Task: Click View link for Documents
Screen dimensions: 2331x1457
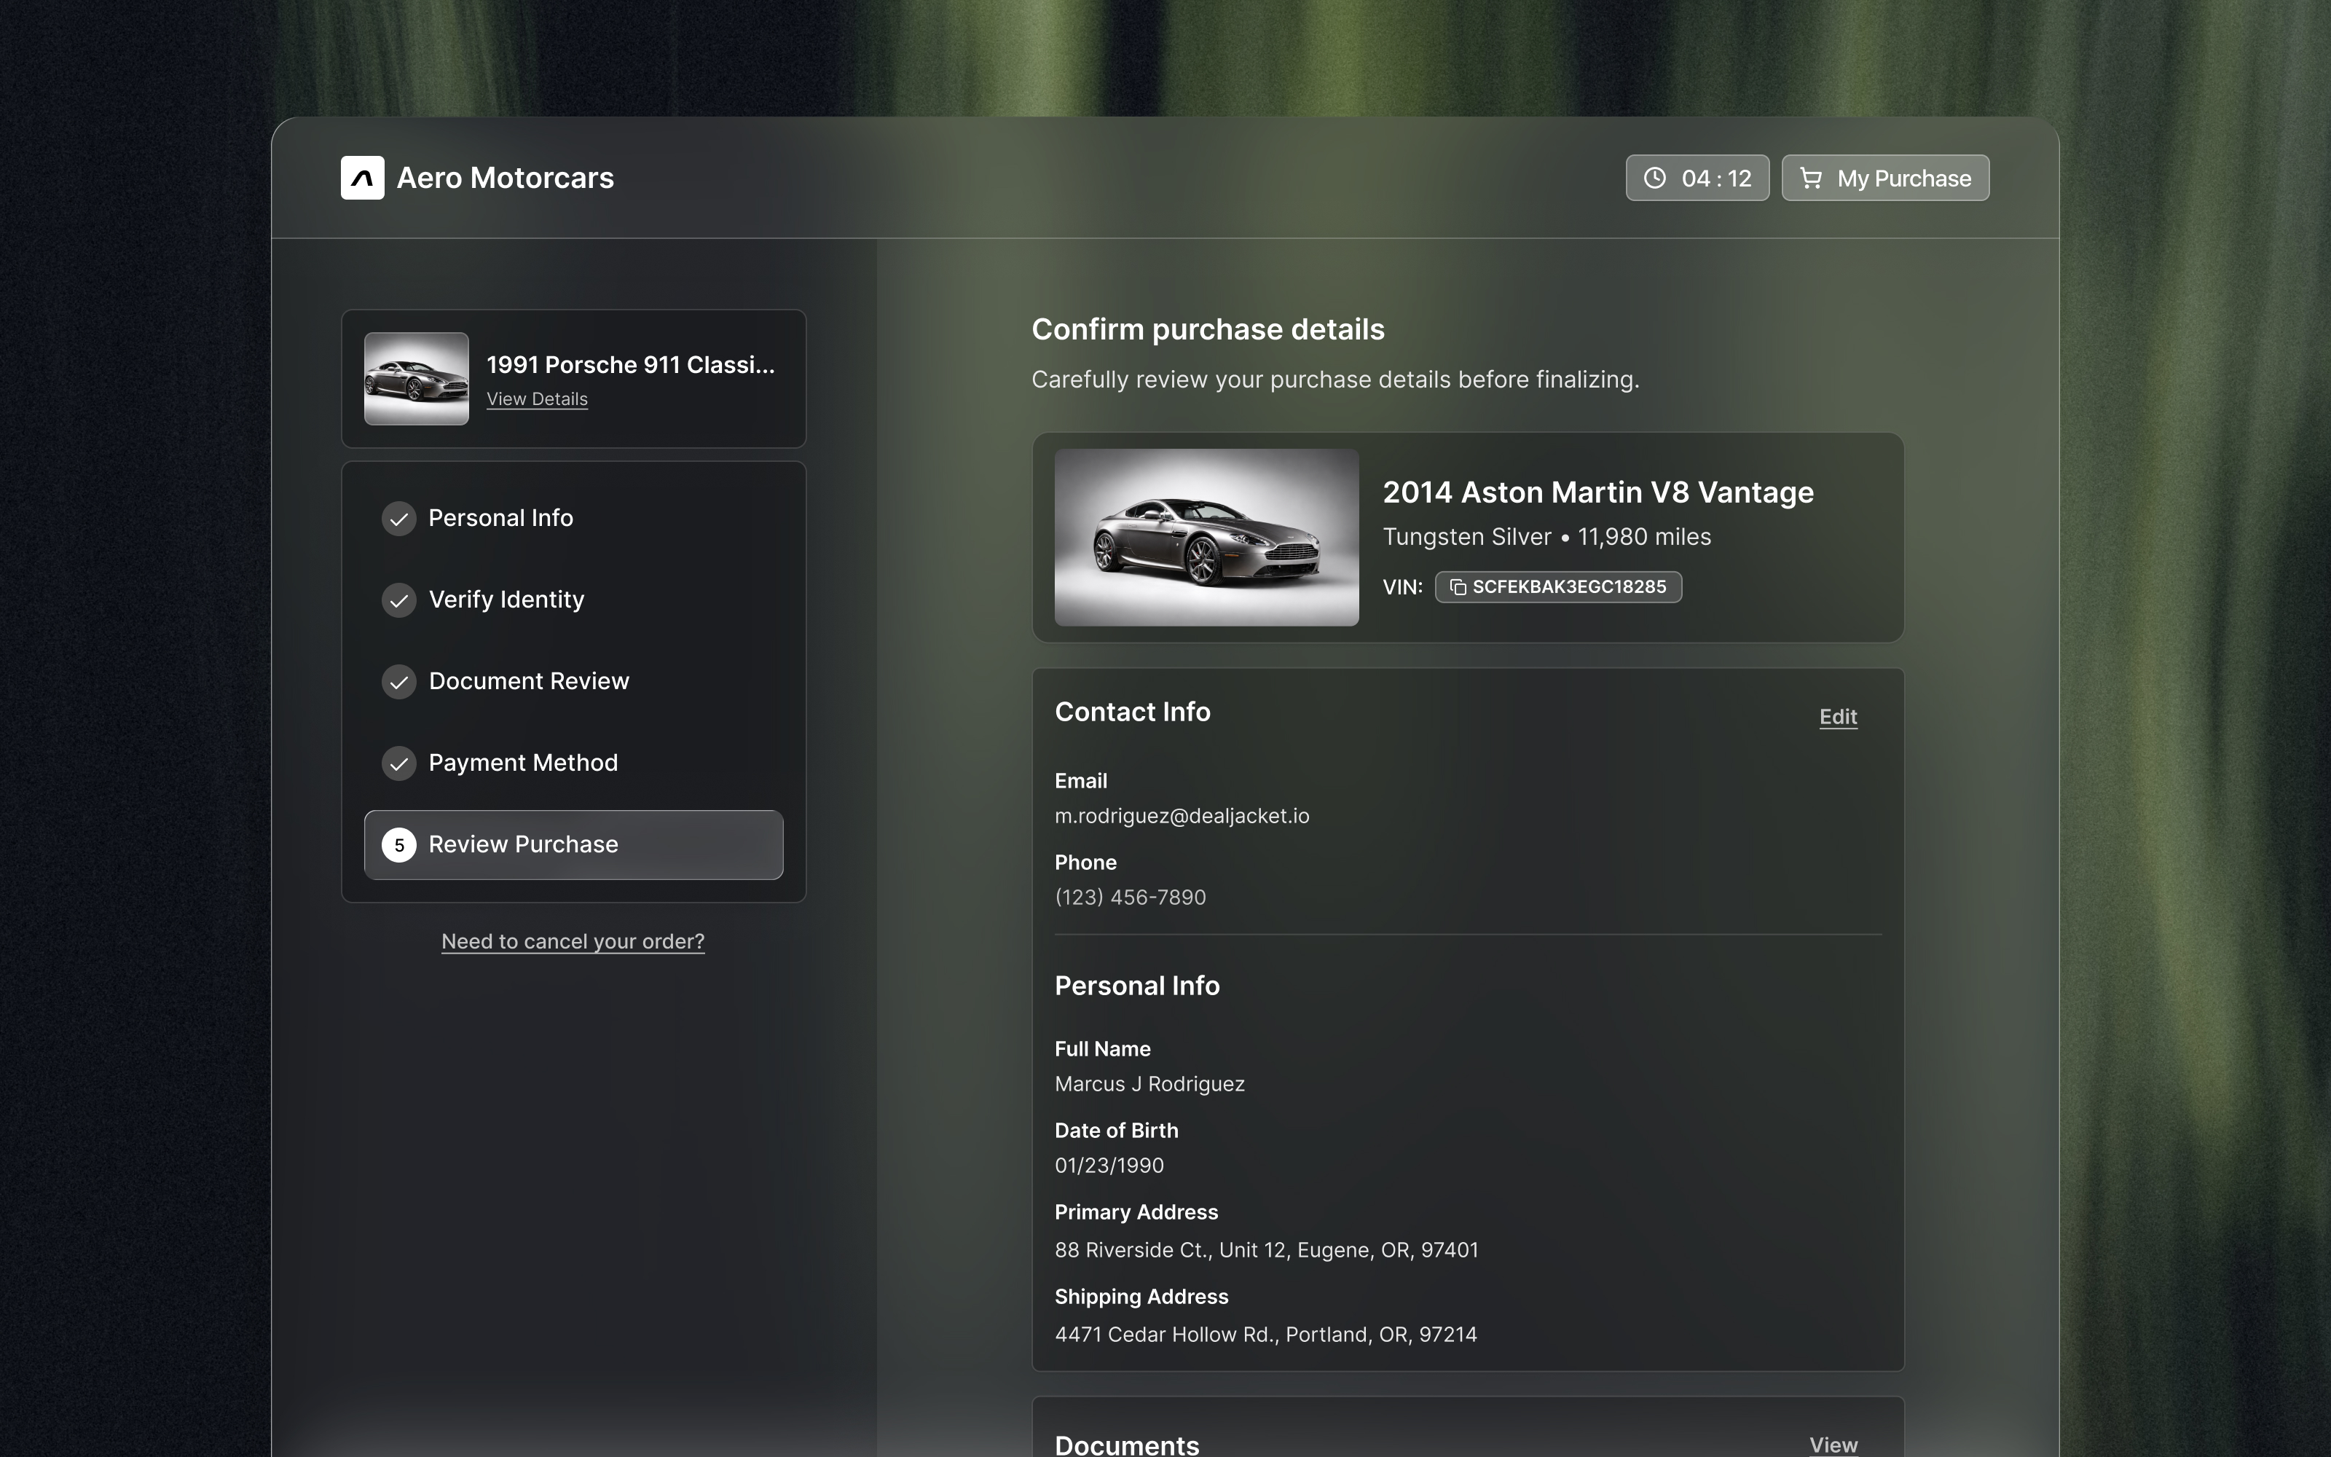Action: 1833,1445
